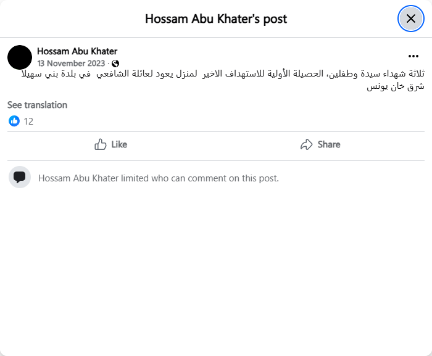Open the 13 November 2023 timestamp link
Viewport: 432px width, 356px height.
pos(72,63)
